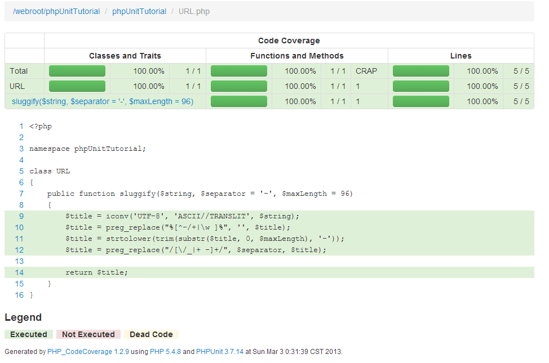Select URL.php in the breadcrumb trail
Screen dimensions: 549x363
click(194, 11)
